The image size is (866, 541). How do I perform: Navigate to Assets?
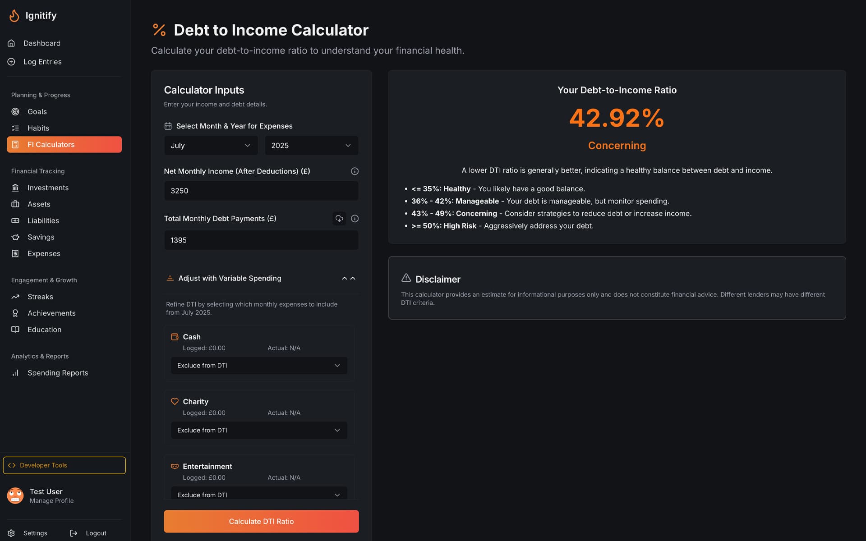[64, 204]
